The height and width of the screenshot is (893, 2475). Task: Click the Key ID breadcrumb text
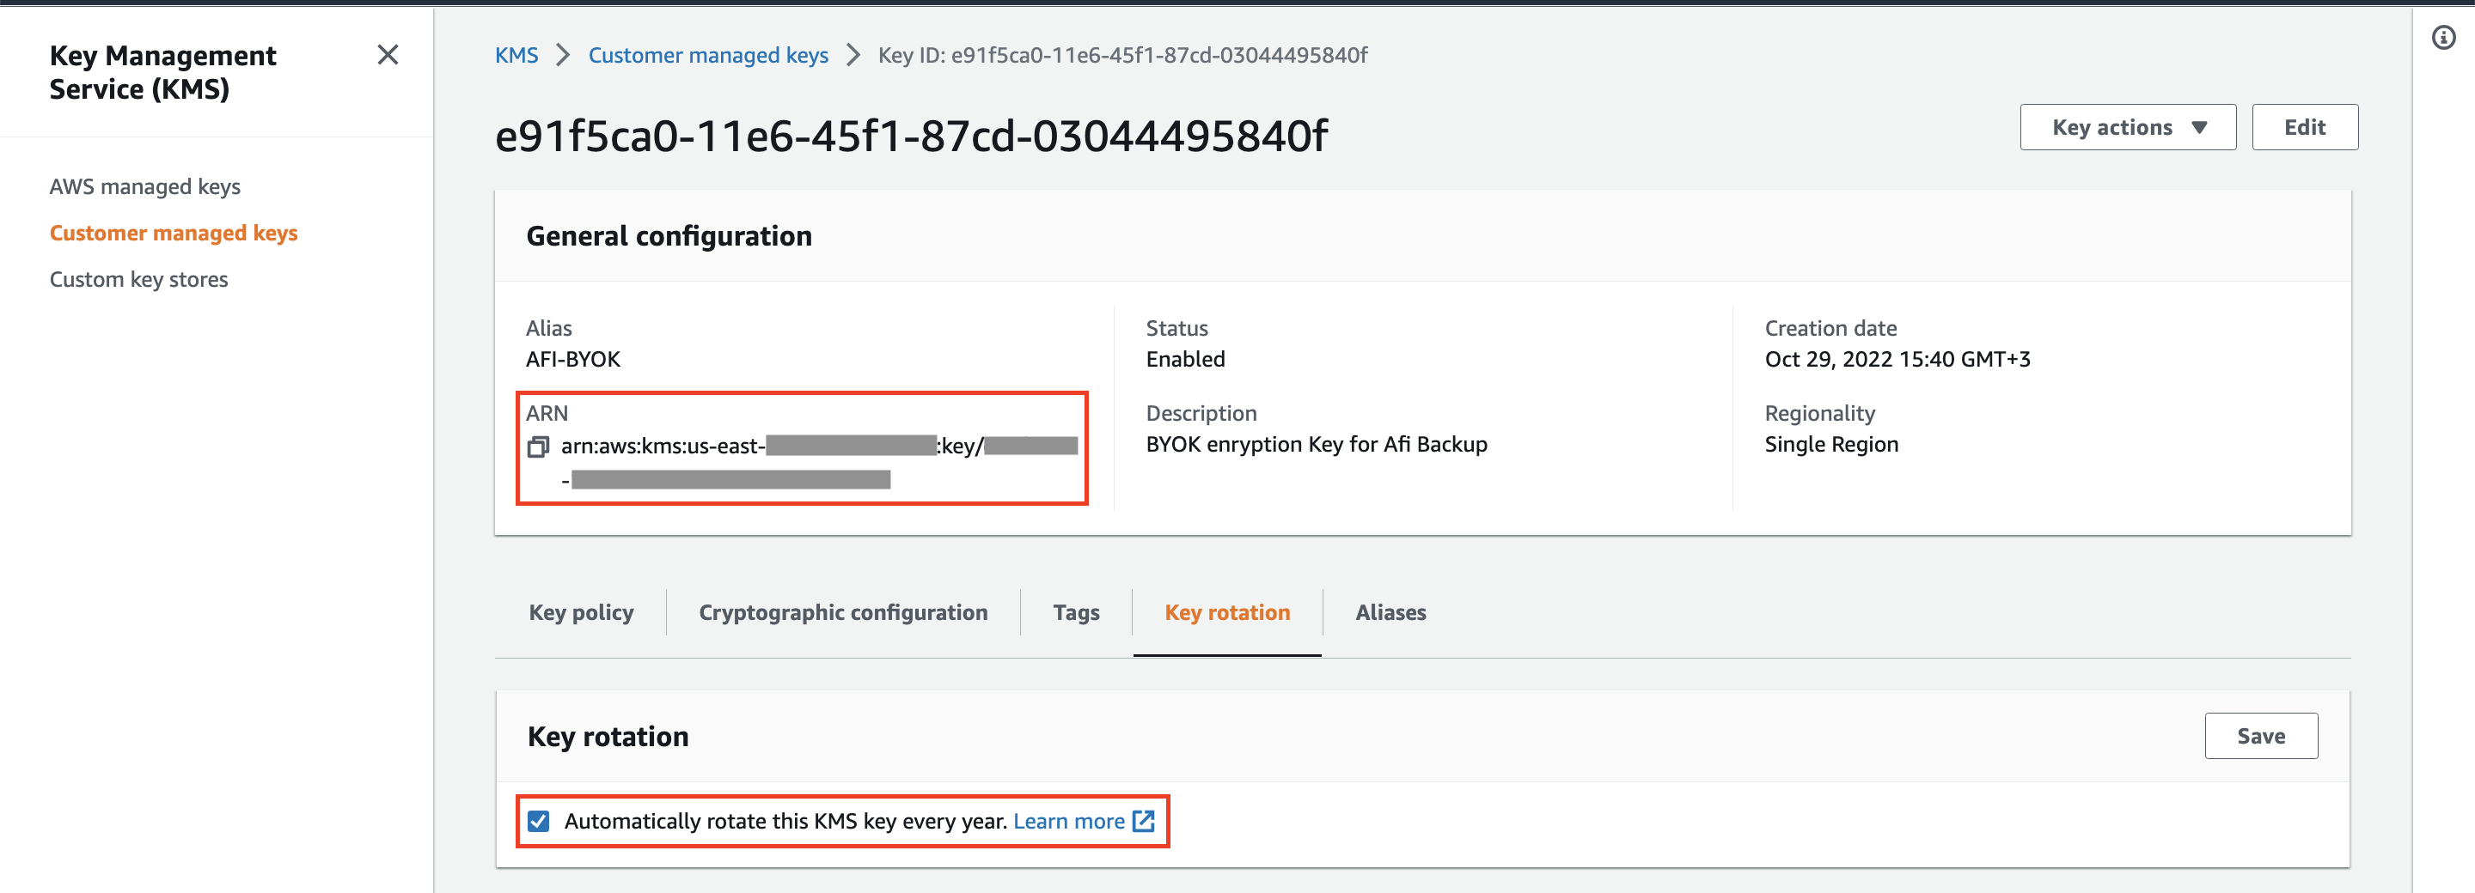(1122, 55)
